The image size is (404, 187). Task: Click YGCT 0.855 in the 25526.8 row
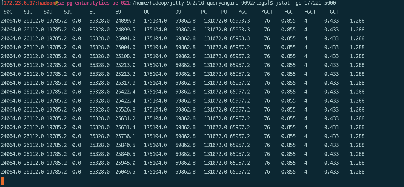pos(288,110)
